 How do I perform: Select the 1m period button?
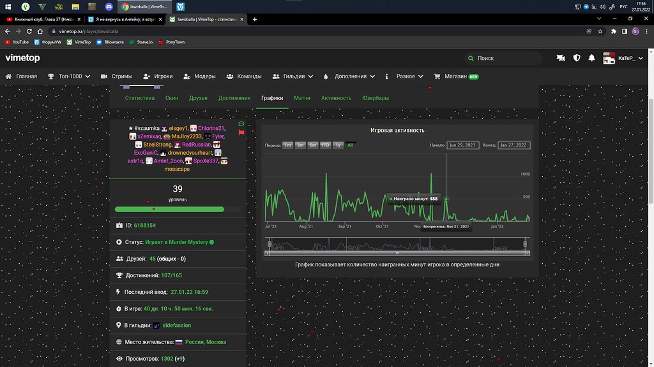[x=287, y=145]
